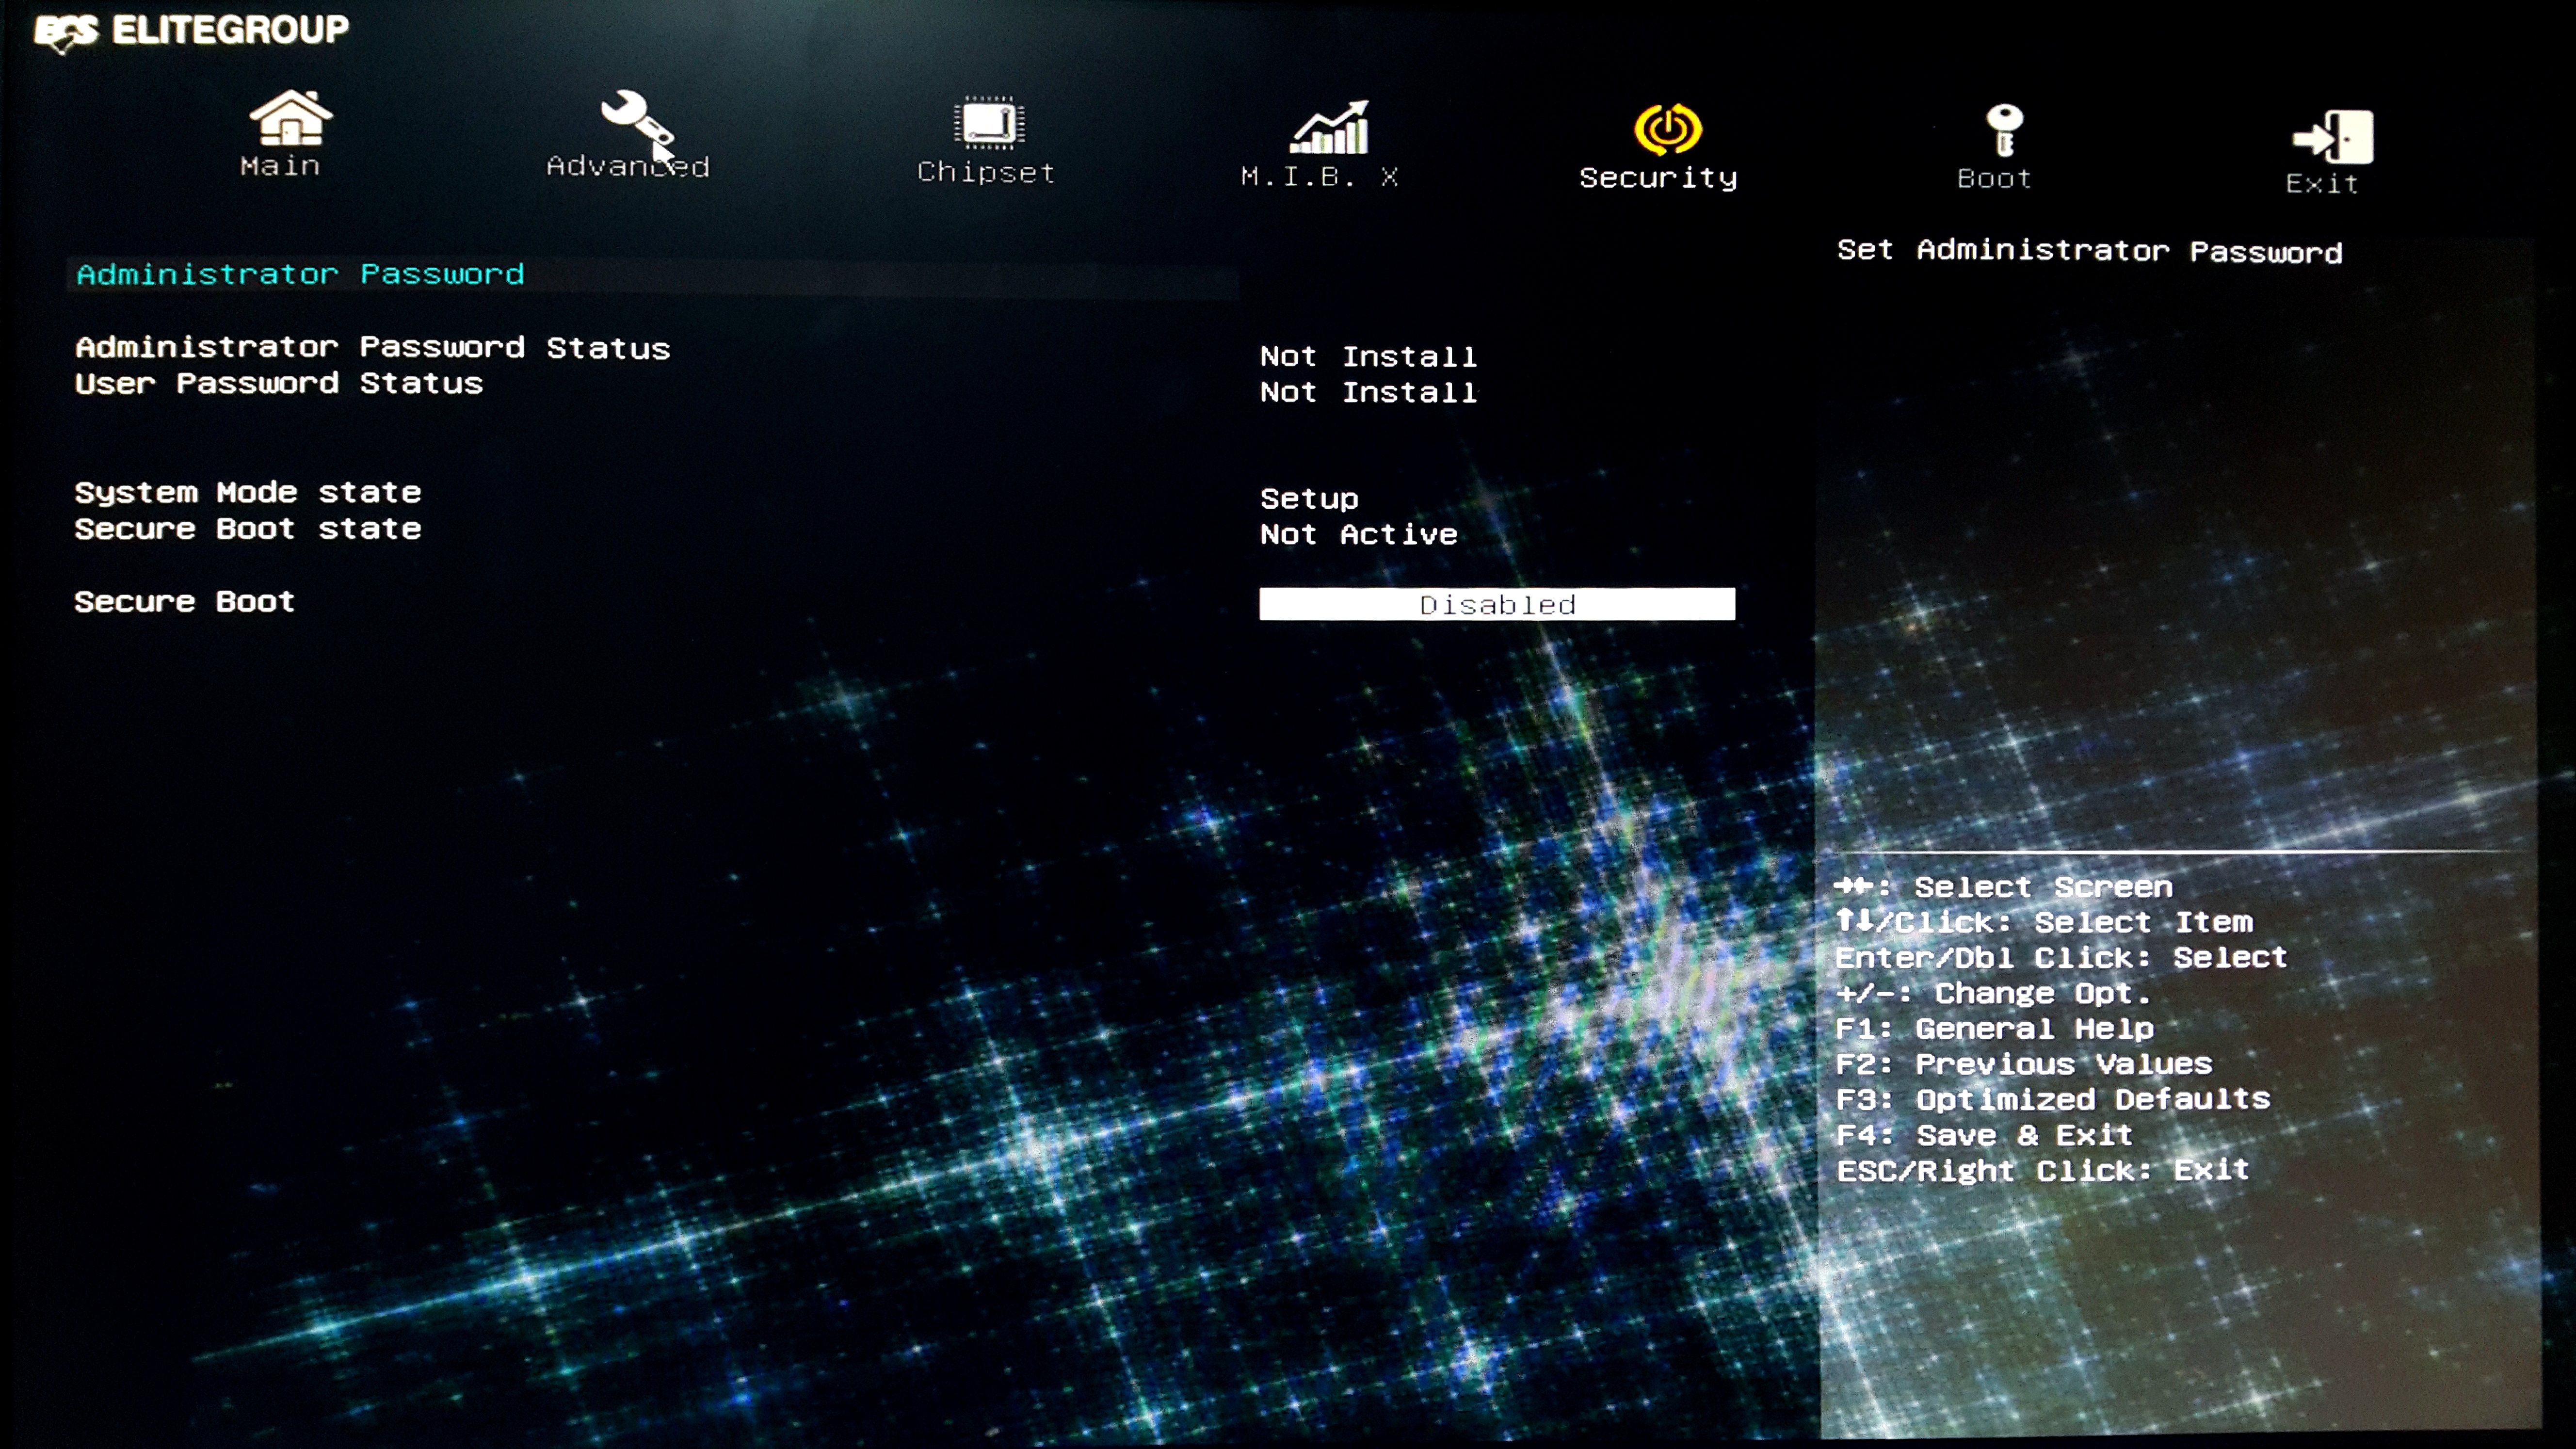
Task: Click the Not Active value
Action: [1359, 534]
